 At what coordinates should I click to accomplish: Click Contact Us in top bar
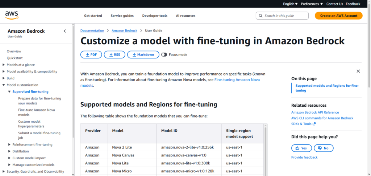(x=334, y=4)
